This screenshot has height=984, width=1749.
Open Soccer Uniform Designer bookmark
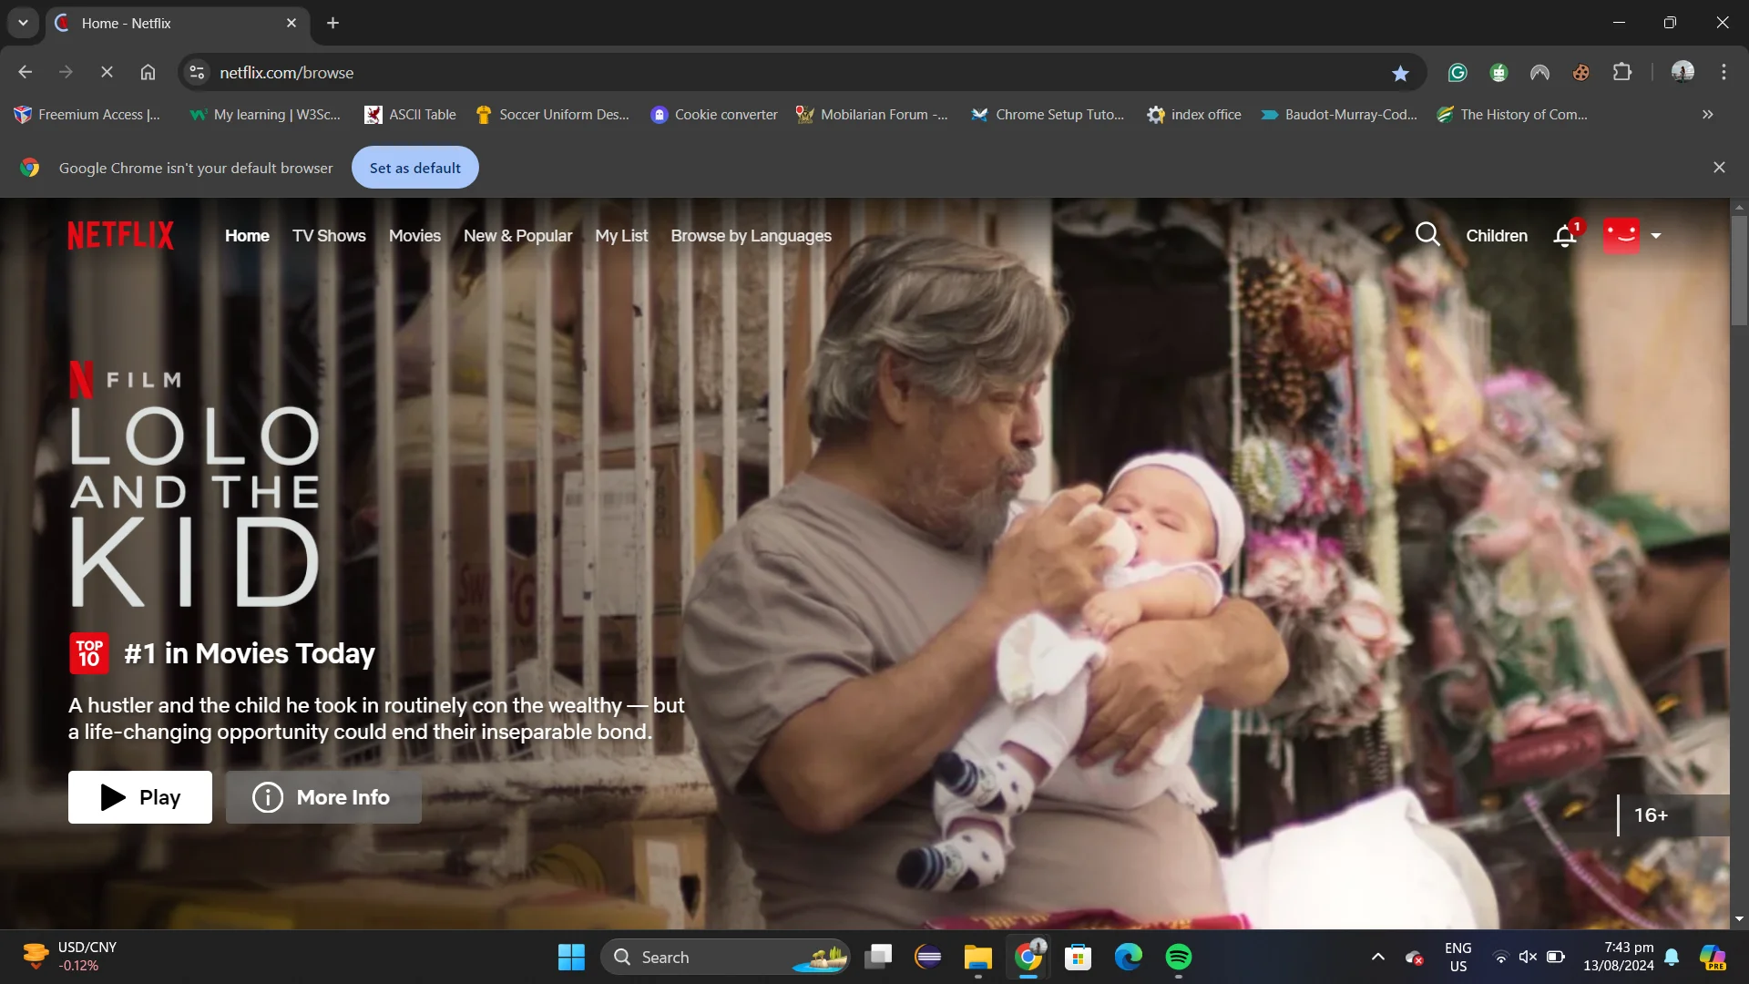coord(552,115)
